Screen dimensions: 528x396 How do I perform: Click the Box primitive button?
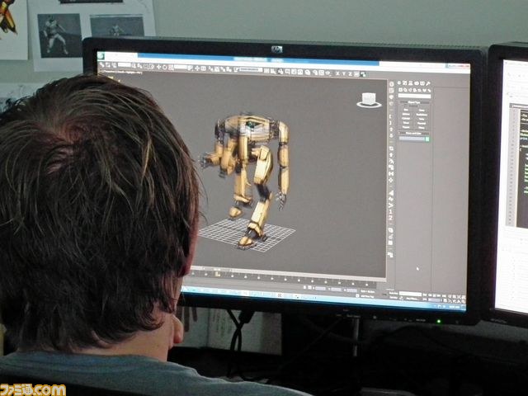point(406,110)
